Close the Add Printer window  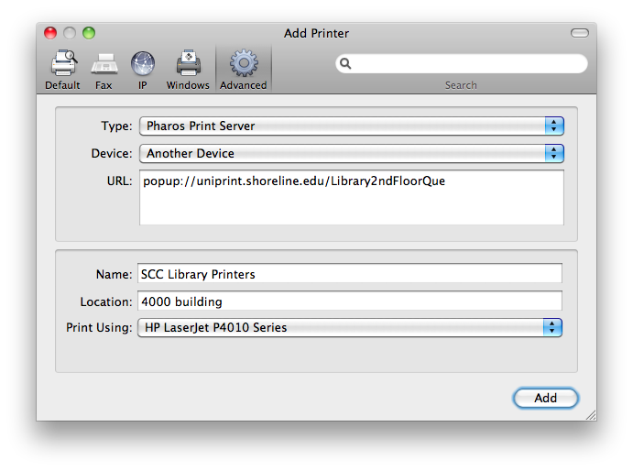[50, 33]
